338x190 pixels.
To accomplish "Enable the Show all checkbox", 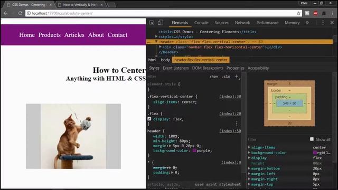I will click(x=312, y=139).
